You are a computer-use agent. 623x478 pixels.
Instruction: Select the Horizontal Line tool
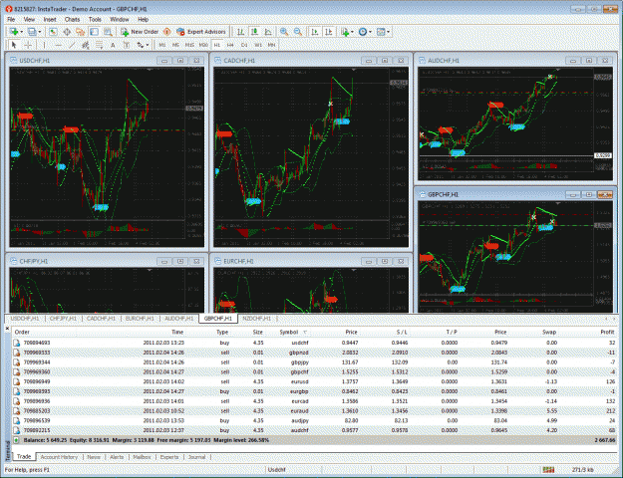tap(58, 45)
